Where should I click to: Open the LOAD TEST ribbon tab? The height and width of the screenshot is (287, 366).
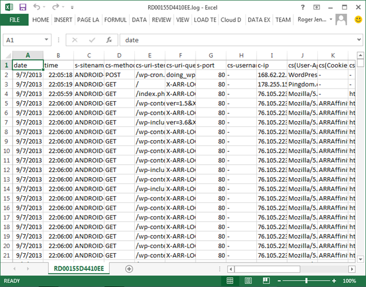coord(205,20)
